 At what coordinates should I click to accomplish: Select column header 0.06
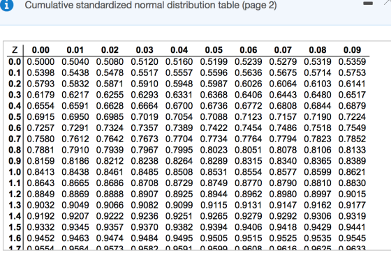[x=249, y=50]
